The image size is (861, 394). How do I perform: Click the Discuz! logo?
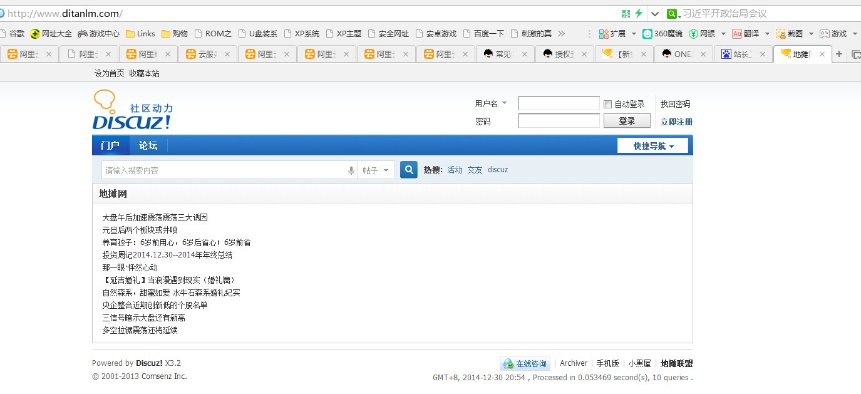click(x=133, y=110)
